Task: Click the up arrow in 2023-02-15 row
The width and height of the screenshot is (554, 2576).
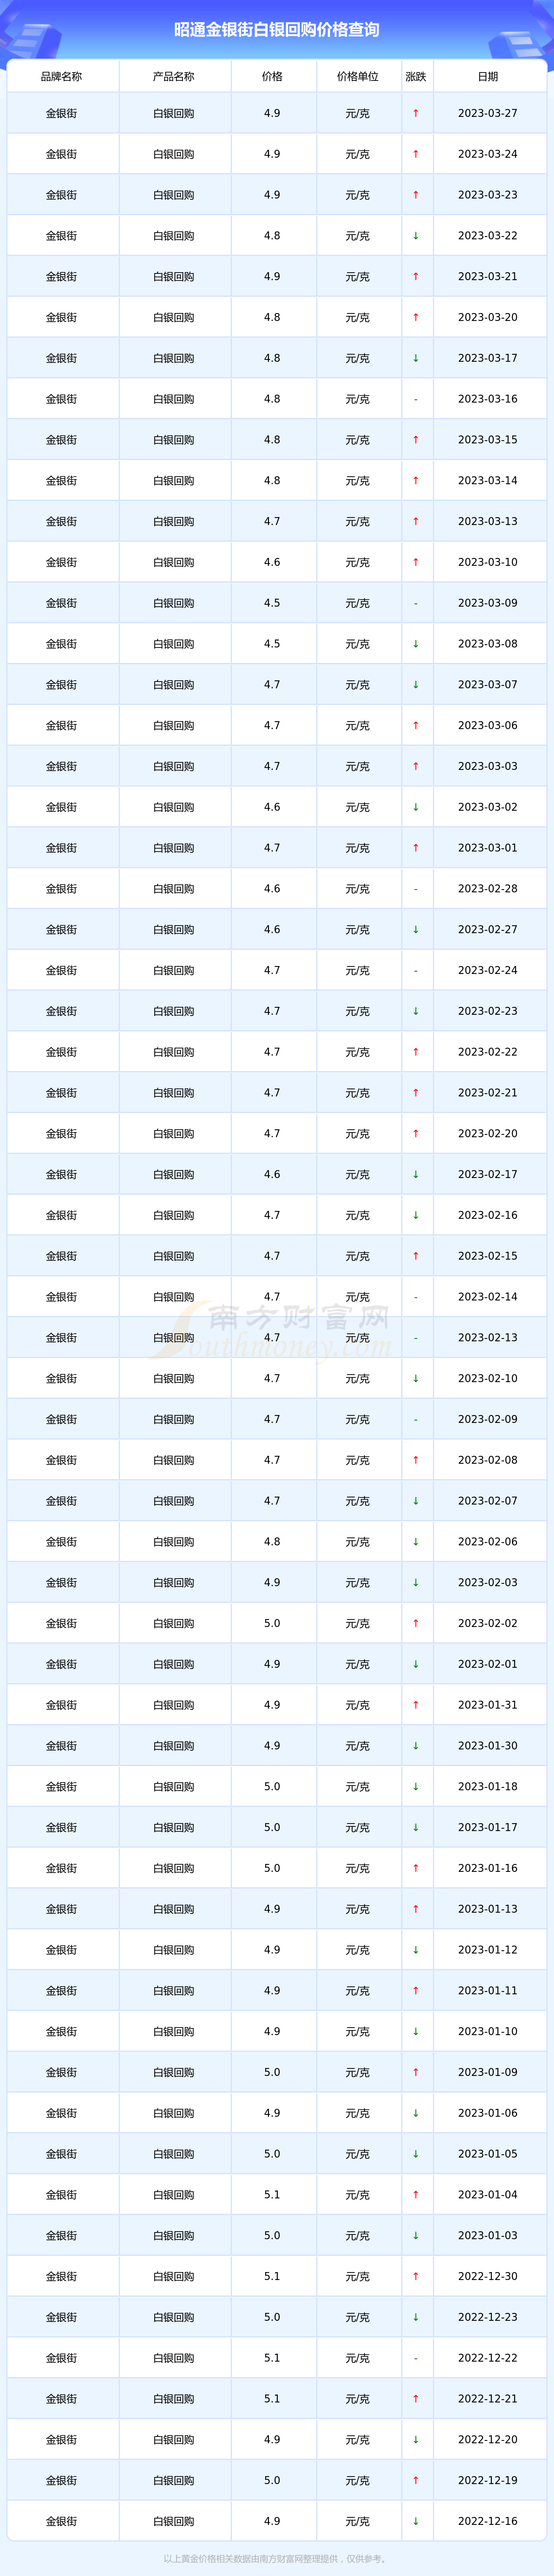Action: pyautogui.click(x=416, y=1256)
